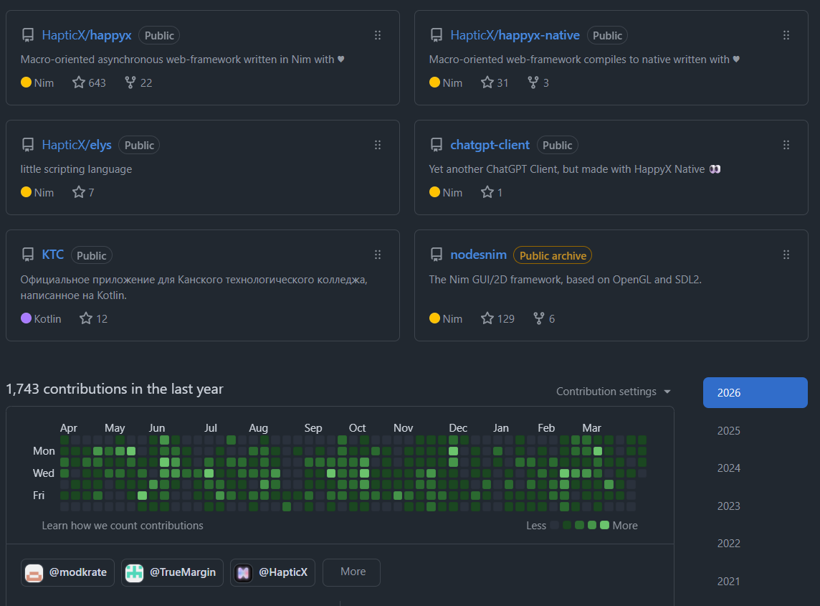Open the @TrueMargin organization avatar
The height and width of the screenshot is (606, 820).
(x=135, y=572)
